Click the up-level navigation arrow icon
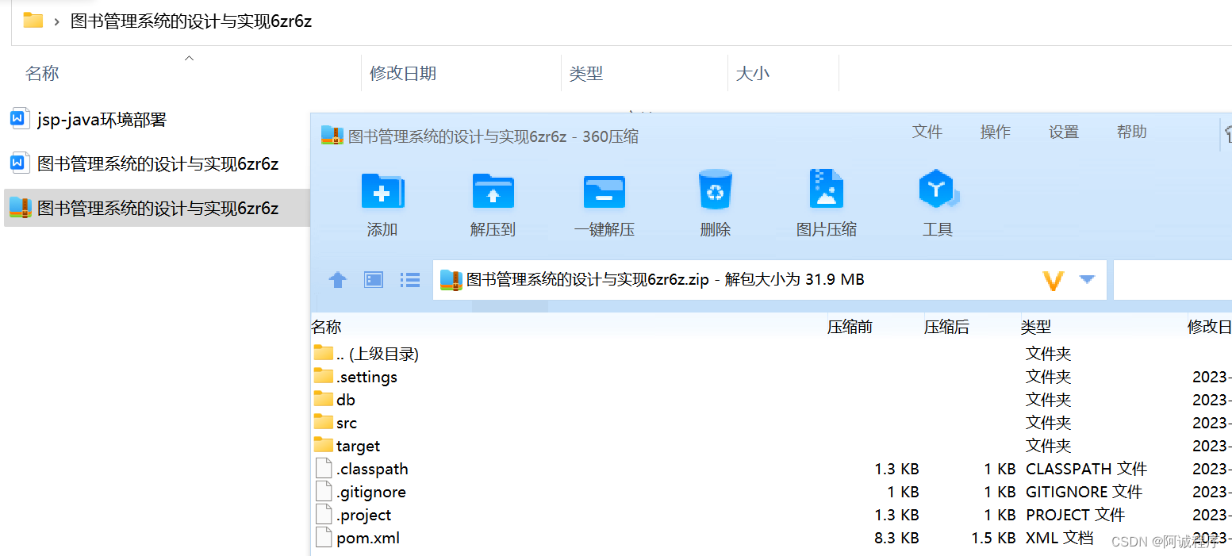Screen dimensions: 1232x556 coord(337,279)
